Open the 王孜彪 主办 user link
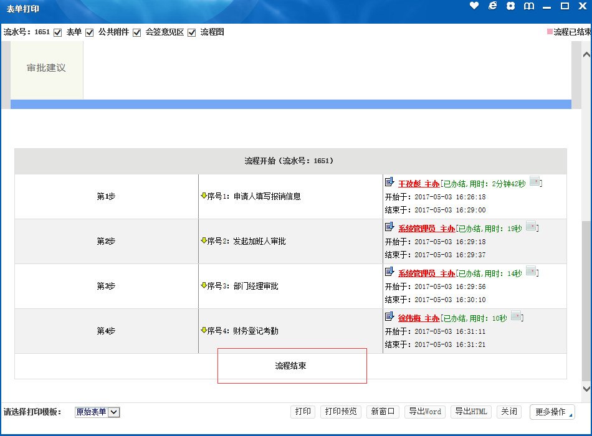Image resolution: width=592 pixels, height=436 pixels. coord(419,184)
